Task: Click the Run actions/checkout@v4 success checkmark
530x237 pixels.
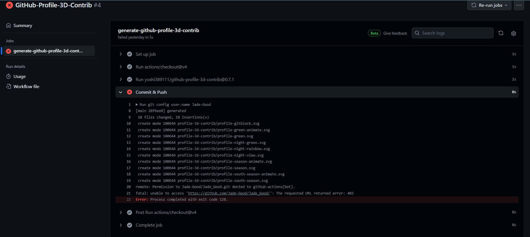Action: tap(130, 67)
